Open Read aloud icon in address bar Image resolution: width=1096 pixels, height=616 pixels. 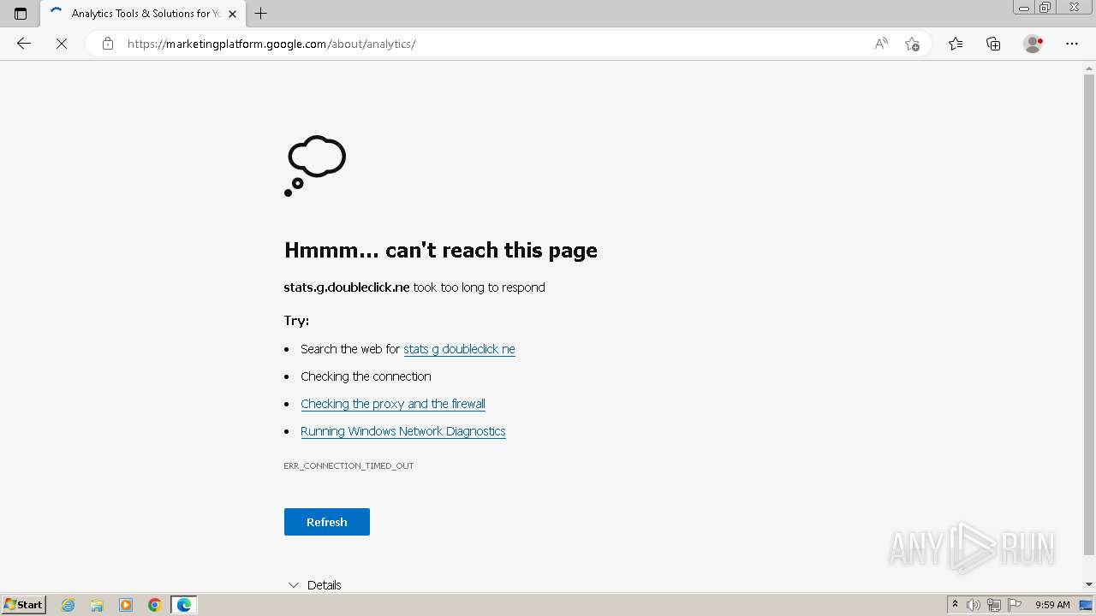click(x=881, y=44)
